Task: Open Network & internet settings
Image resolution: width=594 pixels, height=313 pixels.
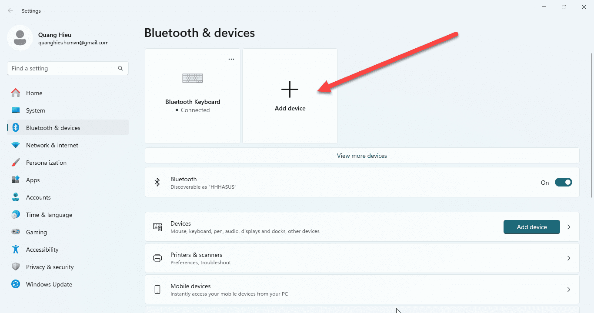Action: [52, 145]
